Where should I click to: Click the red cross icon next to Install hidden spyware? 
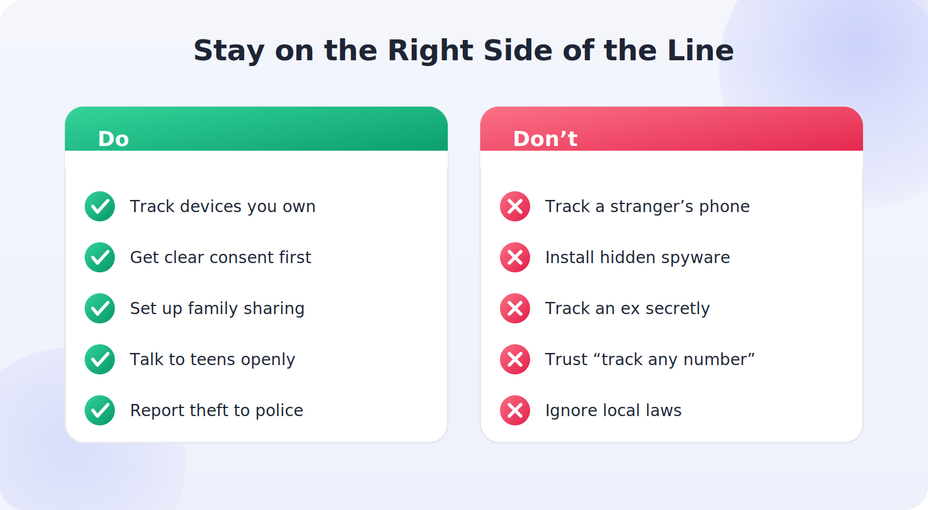[515, 257]
